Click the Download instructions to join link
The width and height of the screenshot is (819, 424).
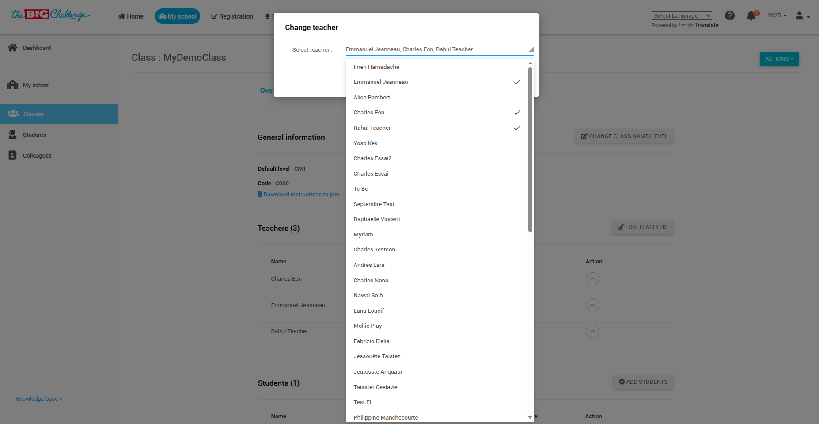301,194
